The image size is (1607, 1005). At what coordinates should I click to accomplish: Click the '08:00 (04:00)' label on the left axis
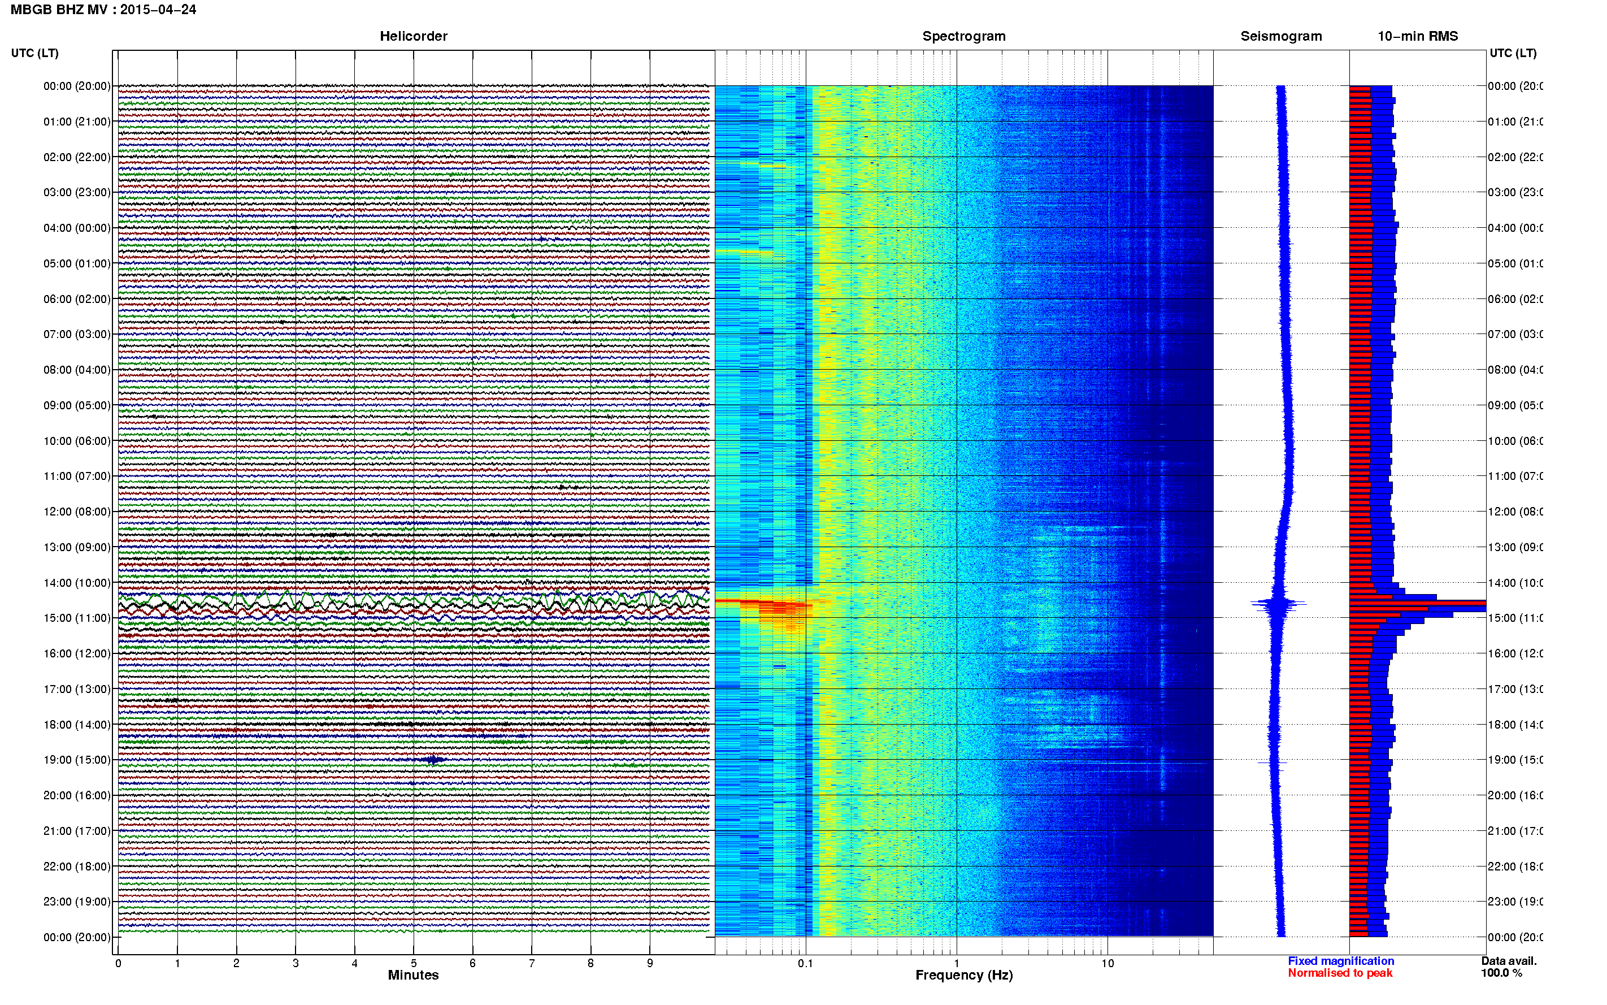point(77,370)
